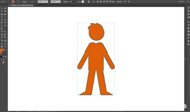Click the Opacity label link

pos(66,2)
